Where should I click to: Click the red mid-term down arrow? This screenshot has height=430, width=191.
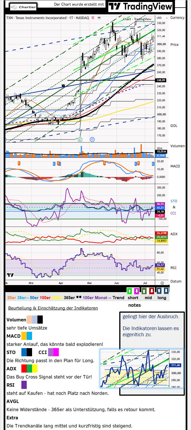click(151, 291)
